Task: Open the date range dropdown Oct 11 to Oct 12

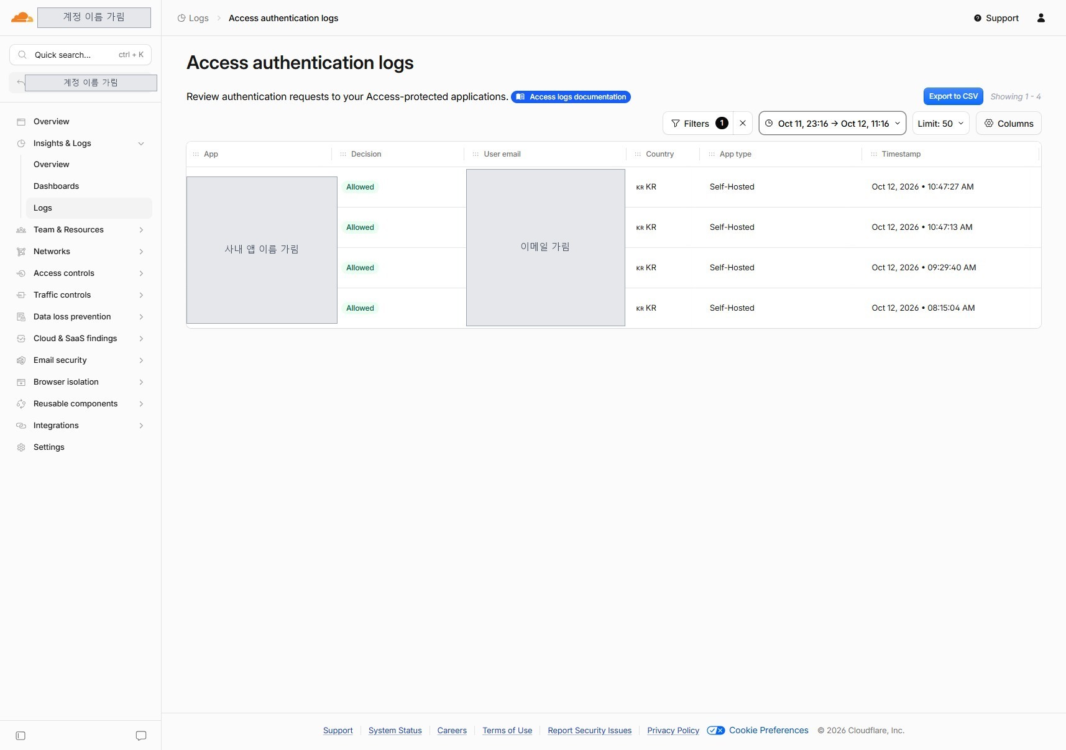Action: (x=832, y=123)
